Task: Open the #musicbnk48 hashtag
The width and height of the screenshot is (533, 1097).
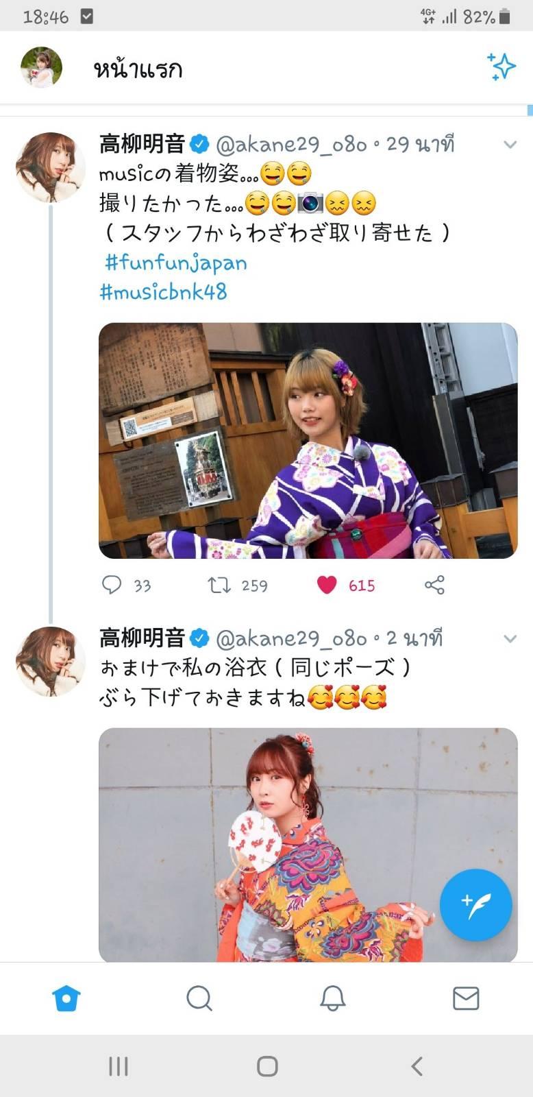Action: [x=163, y=292]
